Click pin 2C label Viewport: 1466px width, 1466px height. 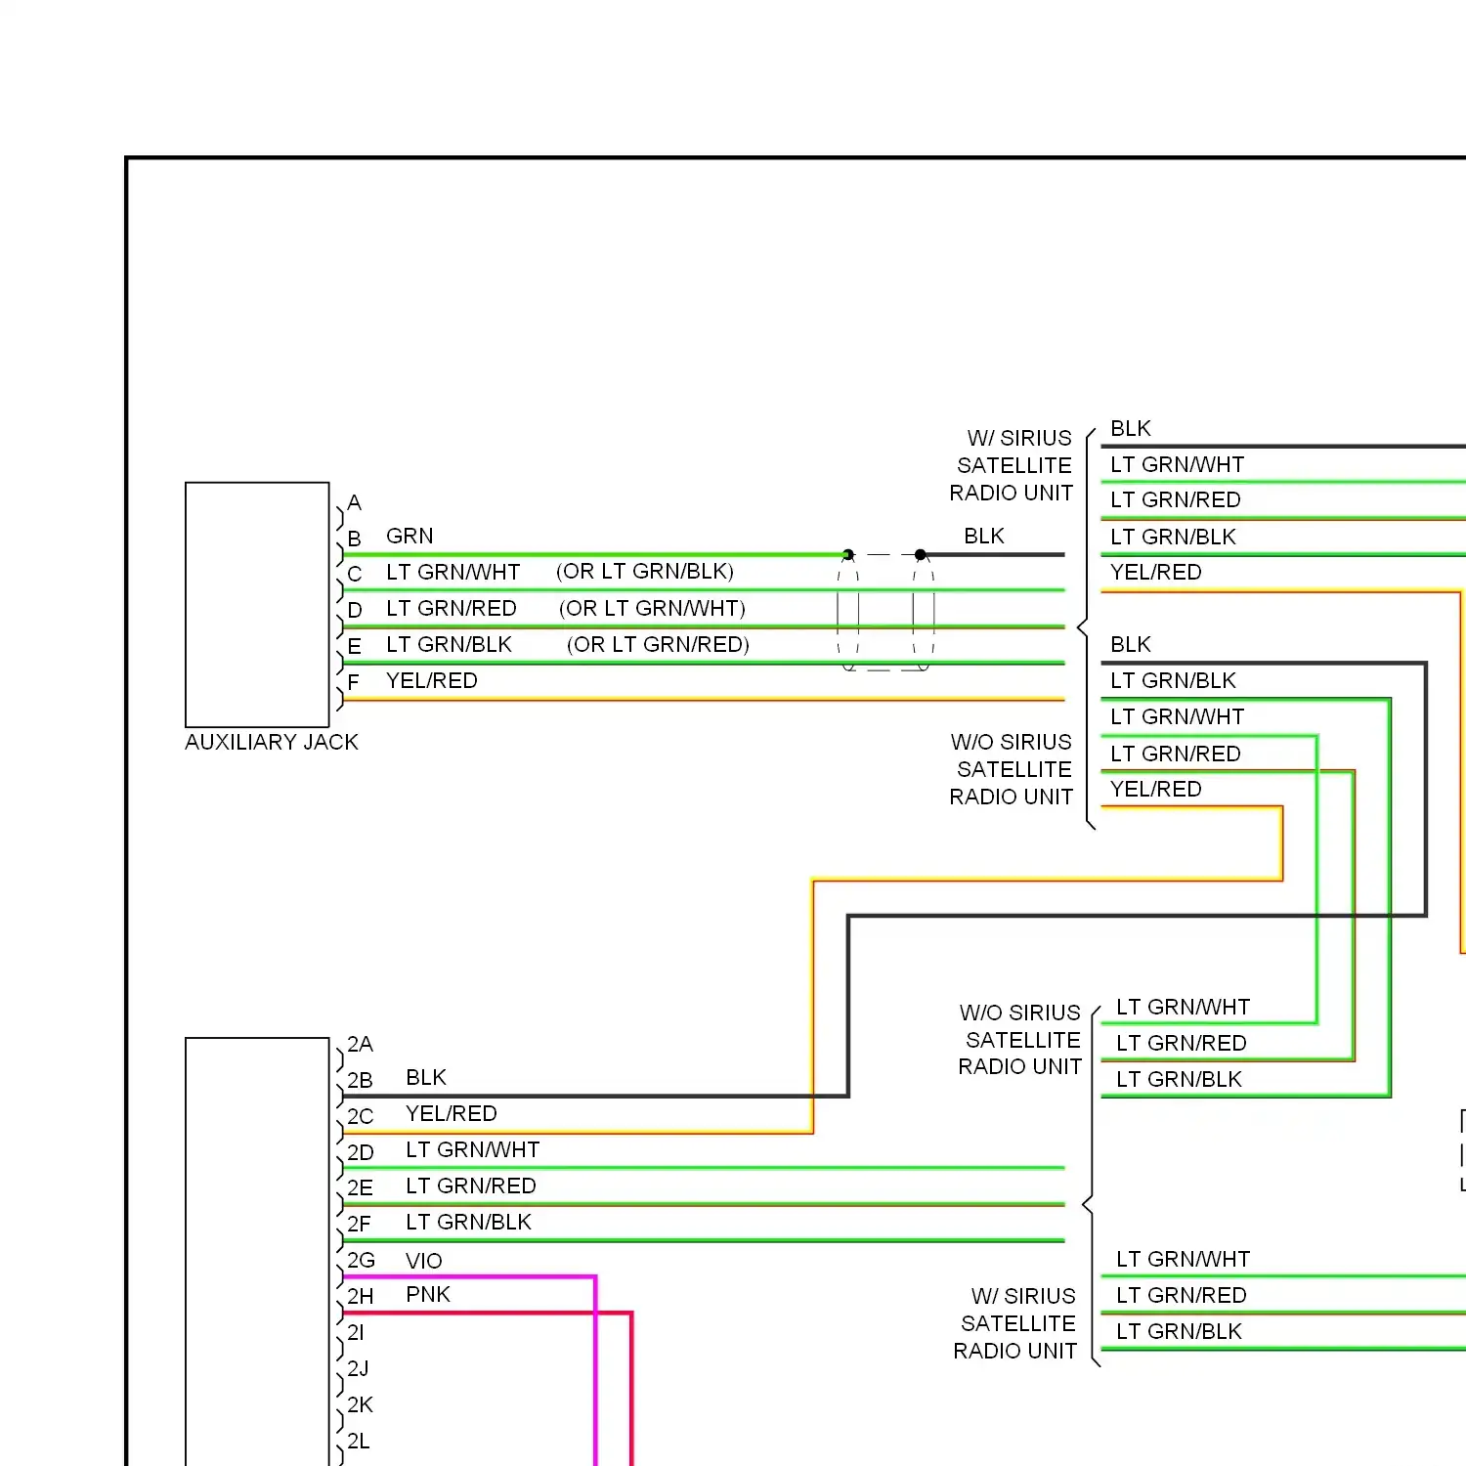[x=360, y=1117]
